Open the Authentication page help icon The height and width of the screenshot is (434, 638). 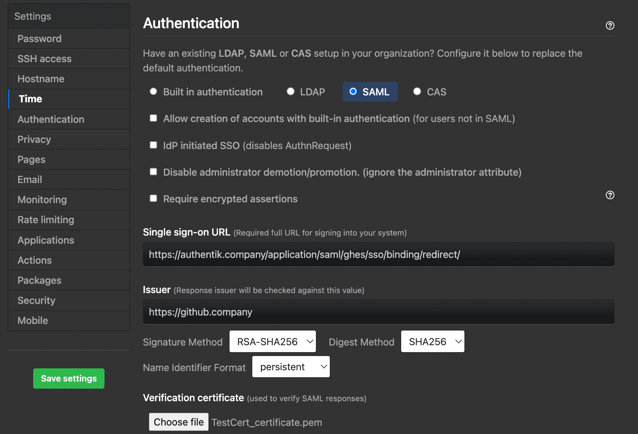610,26
